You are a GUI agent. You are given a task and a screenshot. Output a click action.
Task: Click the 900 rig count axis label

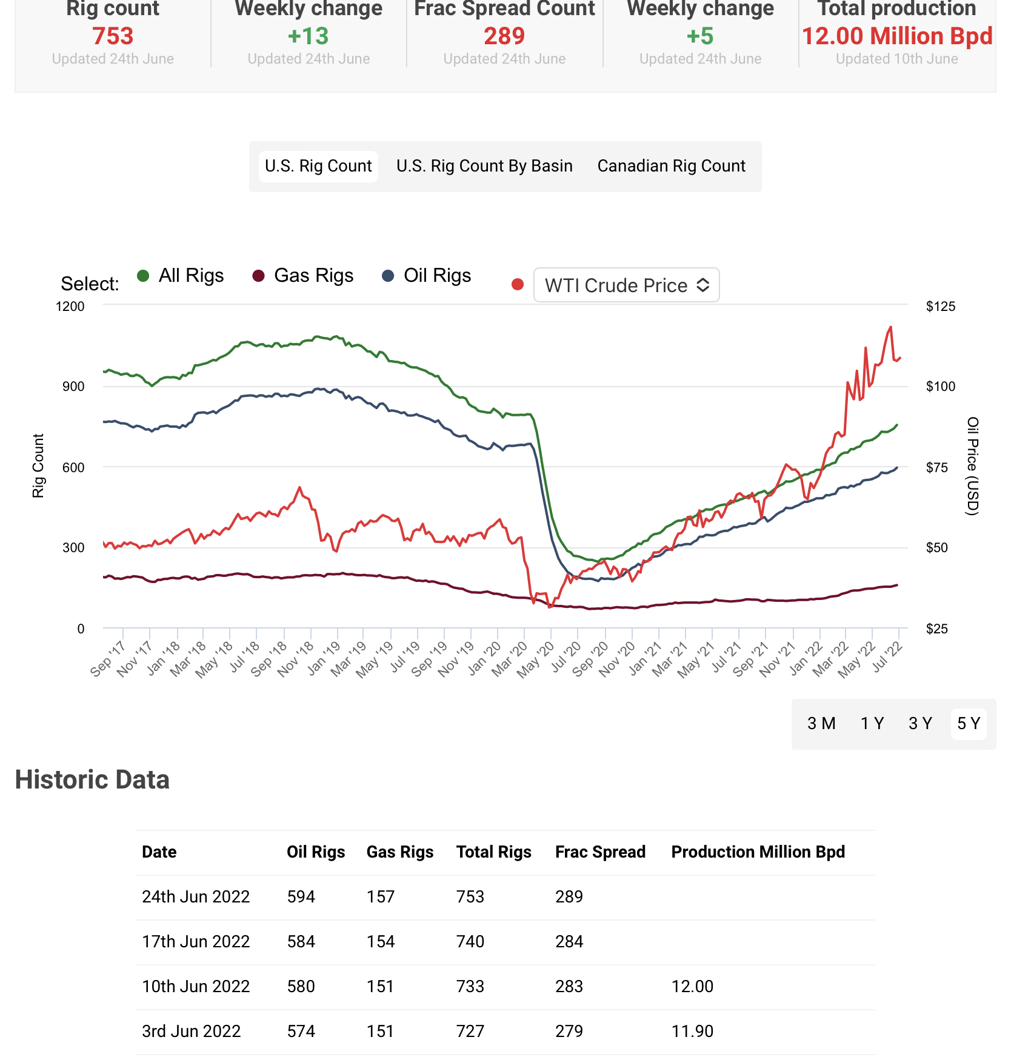(x=73, y=387)
